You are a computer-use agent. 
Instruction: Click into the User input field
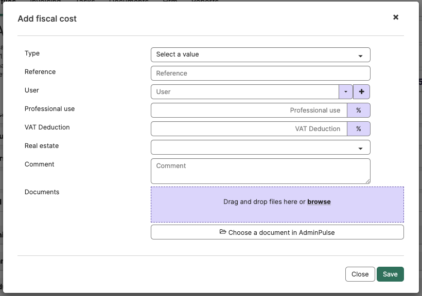(245, 91)
